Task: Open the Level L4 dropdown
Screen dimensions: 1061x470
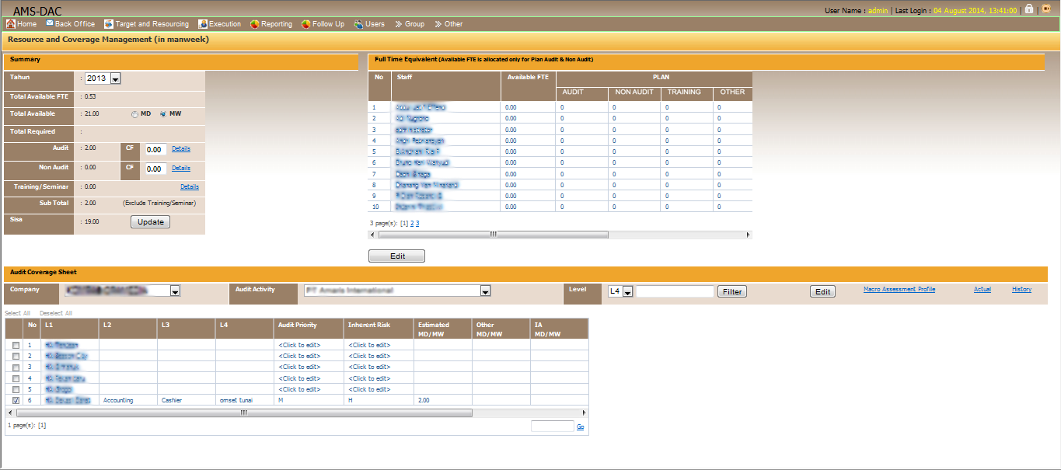Action: pos(628,292)
